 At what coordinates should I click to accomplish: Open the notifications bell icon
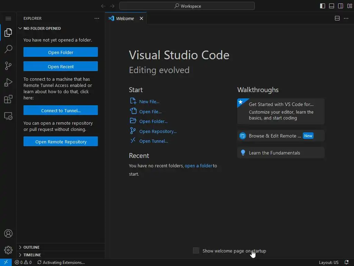pyautogui.click(x=346, y=263)
